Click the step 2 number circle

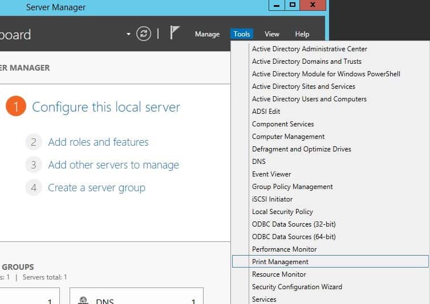point(34,142)
